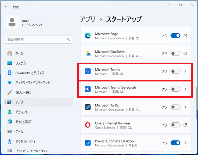Open external link for Microsoft OneDrive
198x155 pixels.
pos(185,53)
